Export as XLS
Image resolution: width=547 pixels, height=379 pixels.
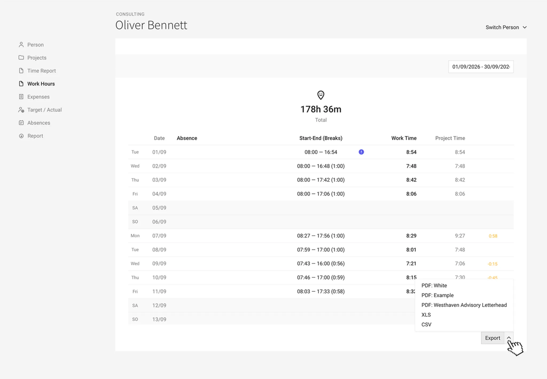(426, 315)
